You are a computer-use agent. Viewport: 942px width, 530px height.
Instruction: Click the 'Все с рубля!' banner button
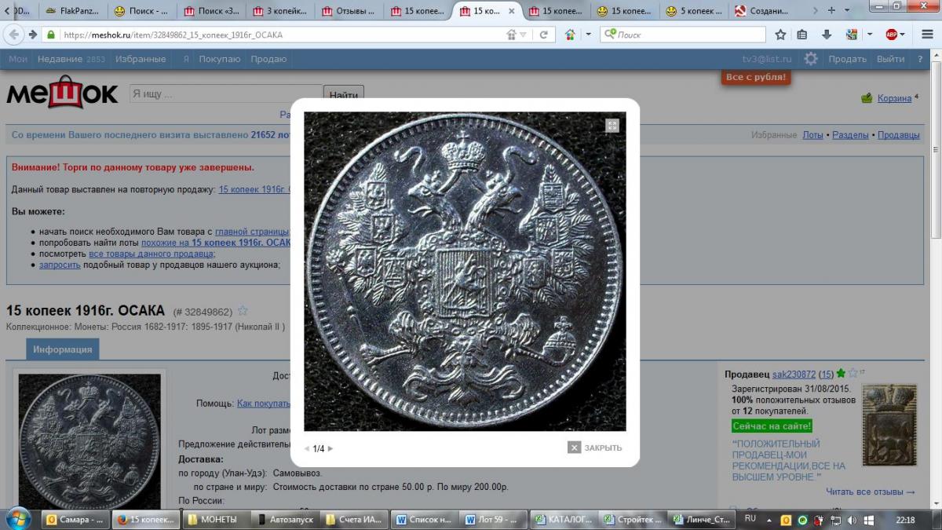756,77
